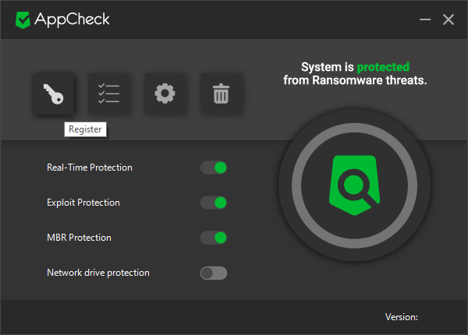Click the AppCheck title text

tap(72, 19)
